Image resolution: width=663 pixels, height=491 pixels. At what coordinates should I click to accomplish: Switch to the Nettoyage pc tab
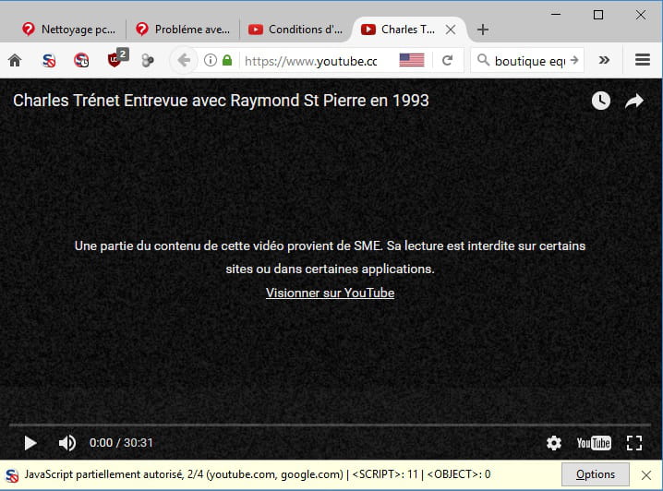(69, 30)
